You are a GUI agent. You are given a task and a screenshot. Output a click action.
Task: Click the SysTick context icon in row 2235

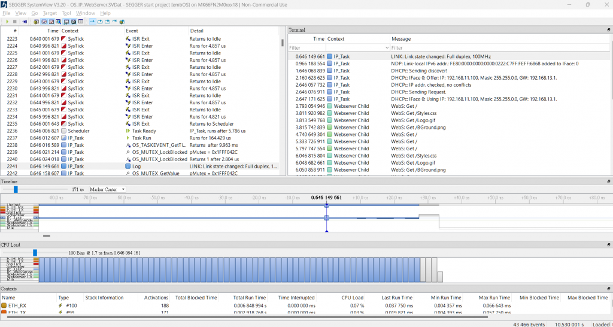[63, 123]
